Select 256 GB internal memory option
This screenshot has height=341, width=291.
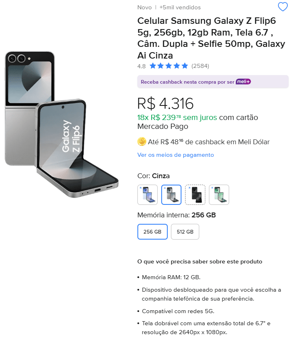coord(152,232)
